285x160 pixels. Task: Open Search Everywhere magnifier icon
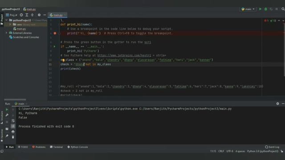point(283,9)
